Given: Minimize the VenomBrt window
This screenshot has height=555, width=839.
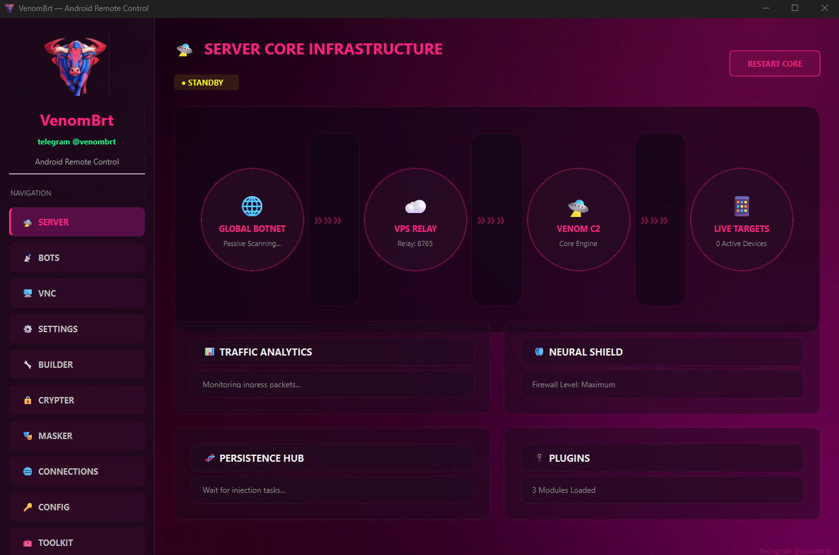Looking at the screenshot, I should pos(766,8).
